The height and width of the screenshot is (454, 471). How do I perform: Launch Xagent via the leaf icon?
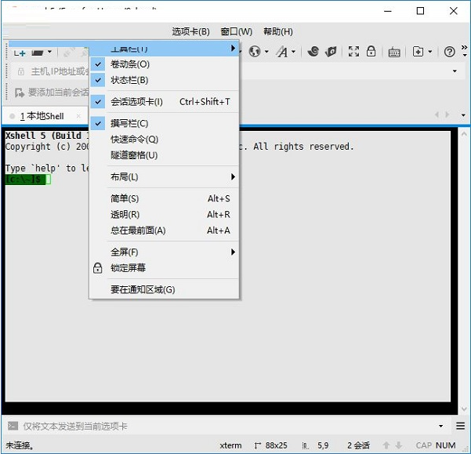click(x=331, y=52)
